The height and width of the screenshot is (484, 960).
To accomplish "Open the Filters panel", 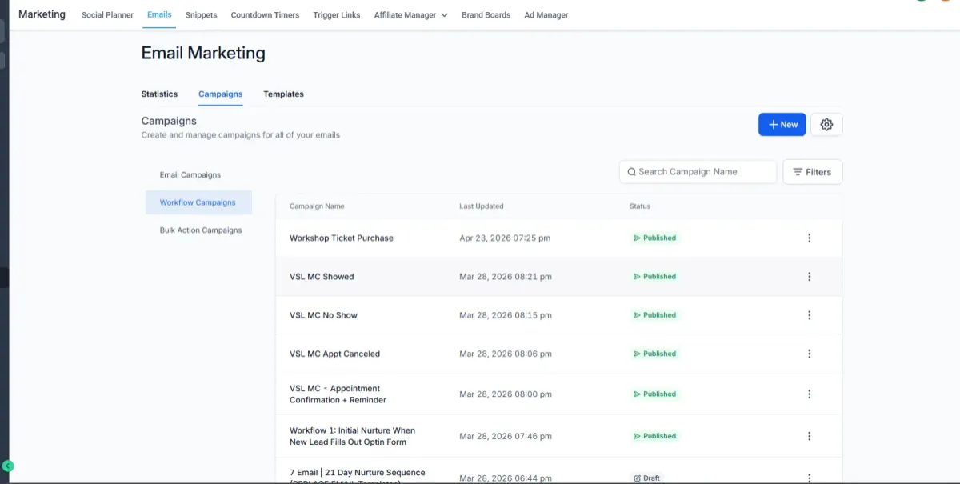I will pos(812,172).
